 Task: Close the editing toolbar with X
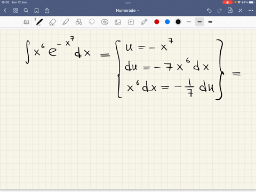241,11
